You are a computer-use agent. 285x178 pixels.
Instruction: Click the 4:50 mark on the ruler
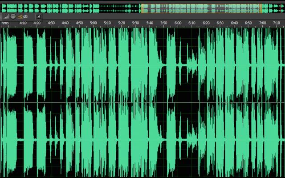pyautogui.click(x=79, y=23)
